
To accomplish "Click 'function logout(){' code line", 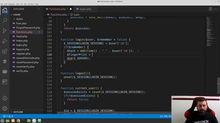I will coord(75,73).
